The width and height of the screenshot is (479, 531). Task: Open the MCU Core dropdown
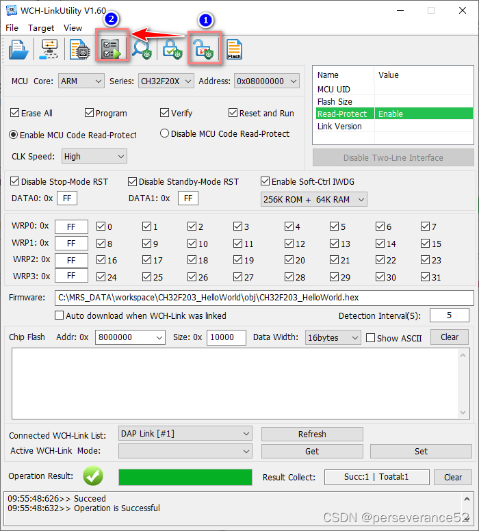[x=81, y=81]
